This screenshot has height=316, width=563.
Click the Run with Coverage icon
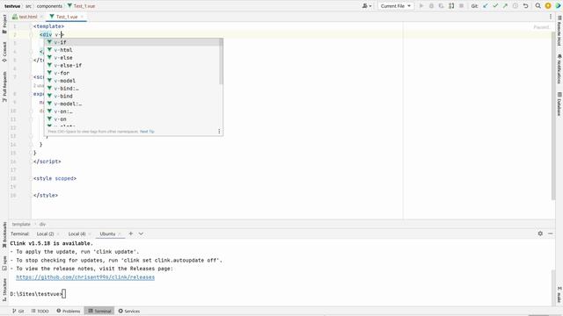tap(442, 6)
